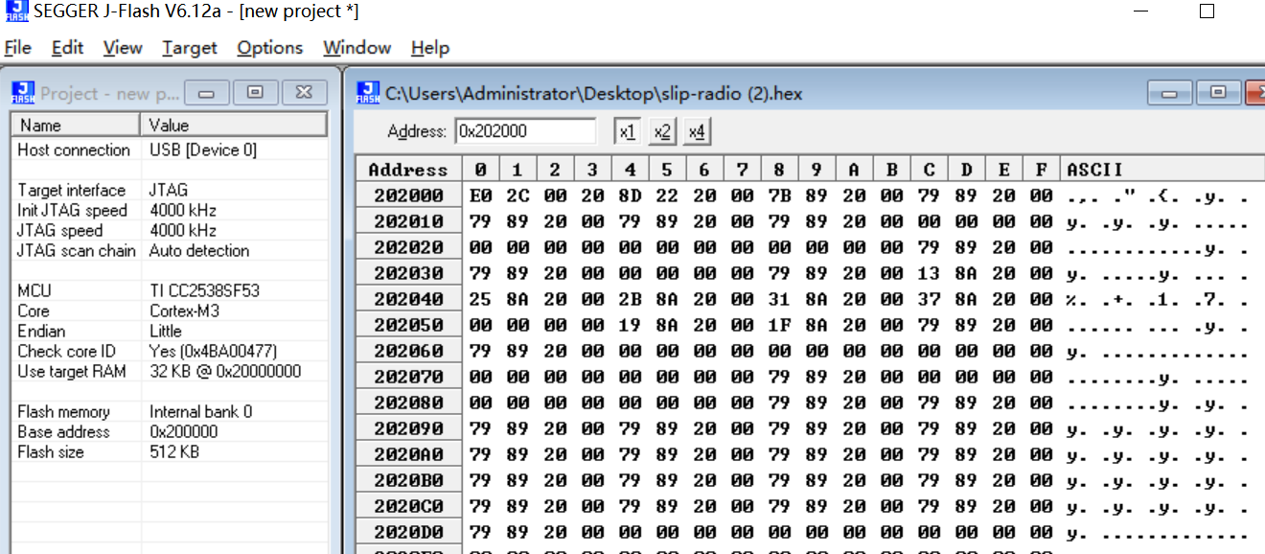1265x554 pixels.
Task: Click the Internal bank 0 value
Action: point(201,411)
